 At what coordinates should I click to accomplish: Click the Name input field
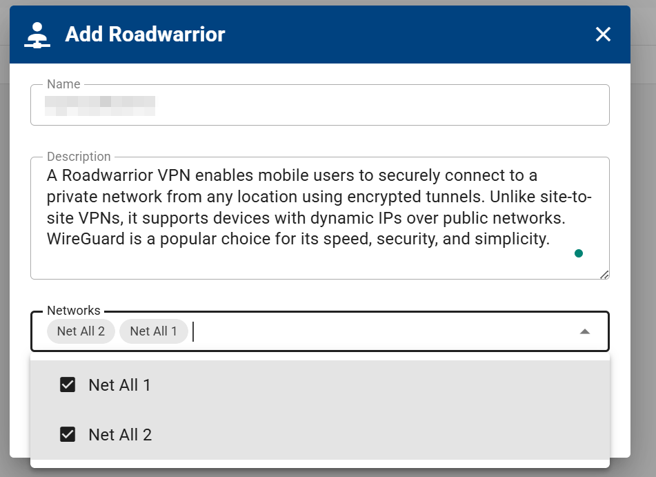coord(319,105)
